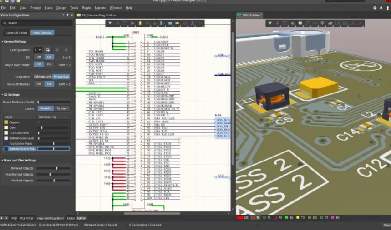
Task: Open the chart-like align tool in PCB toolbar
Action: coord(293,24)
